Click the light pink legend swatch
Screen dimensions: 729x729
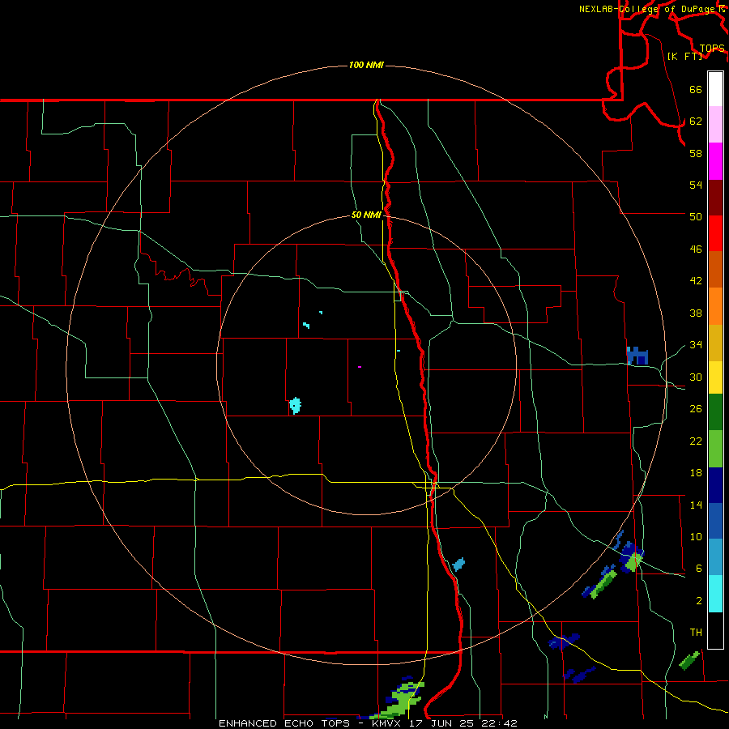pos(715,125)
